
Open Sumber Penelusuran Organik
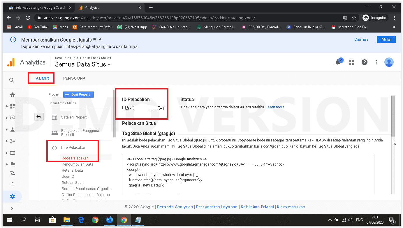(86, 189)
